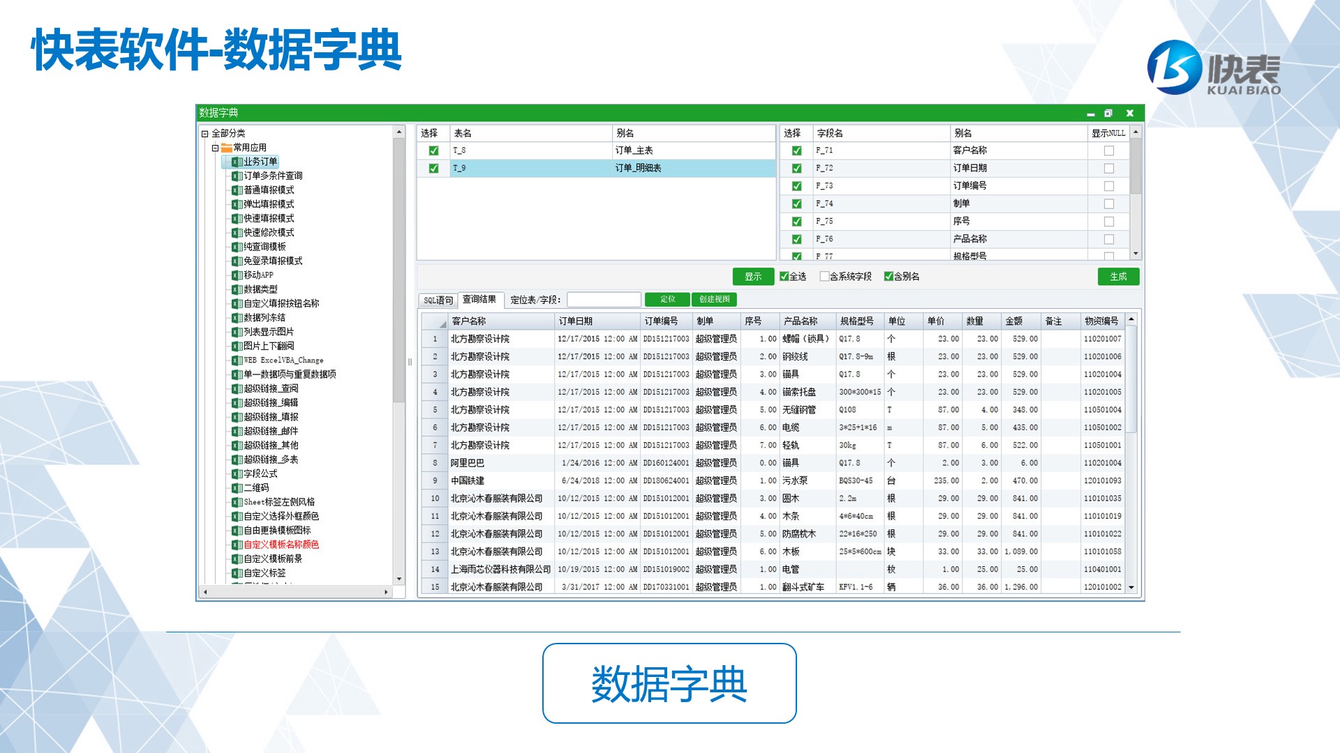Click the 定位表/字段 input field
This screenshot has width=1340, height=753.
[x=604, y=300]
